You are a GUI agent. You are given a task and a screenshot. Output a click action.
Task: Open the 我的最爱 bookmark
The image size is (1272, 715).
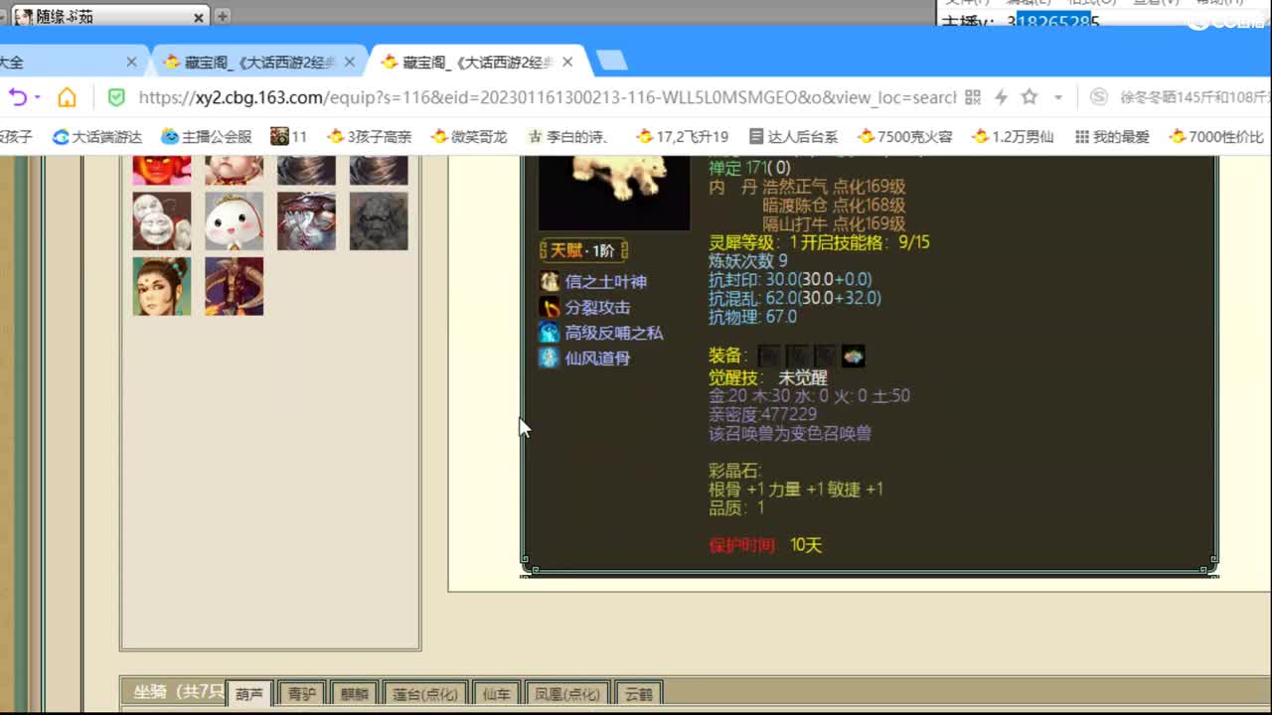(1112, 136)
